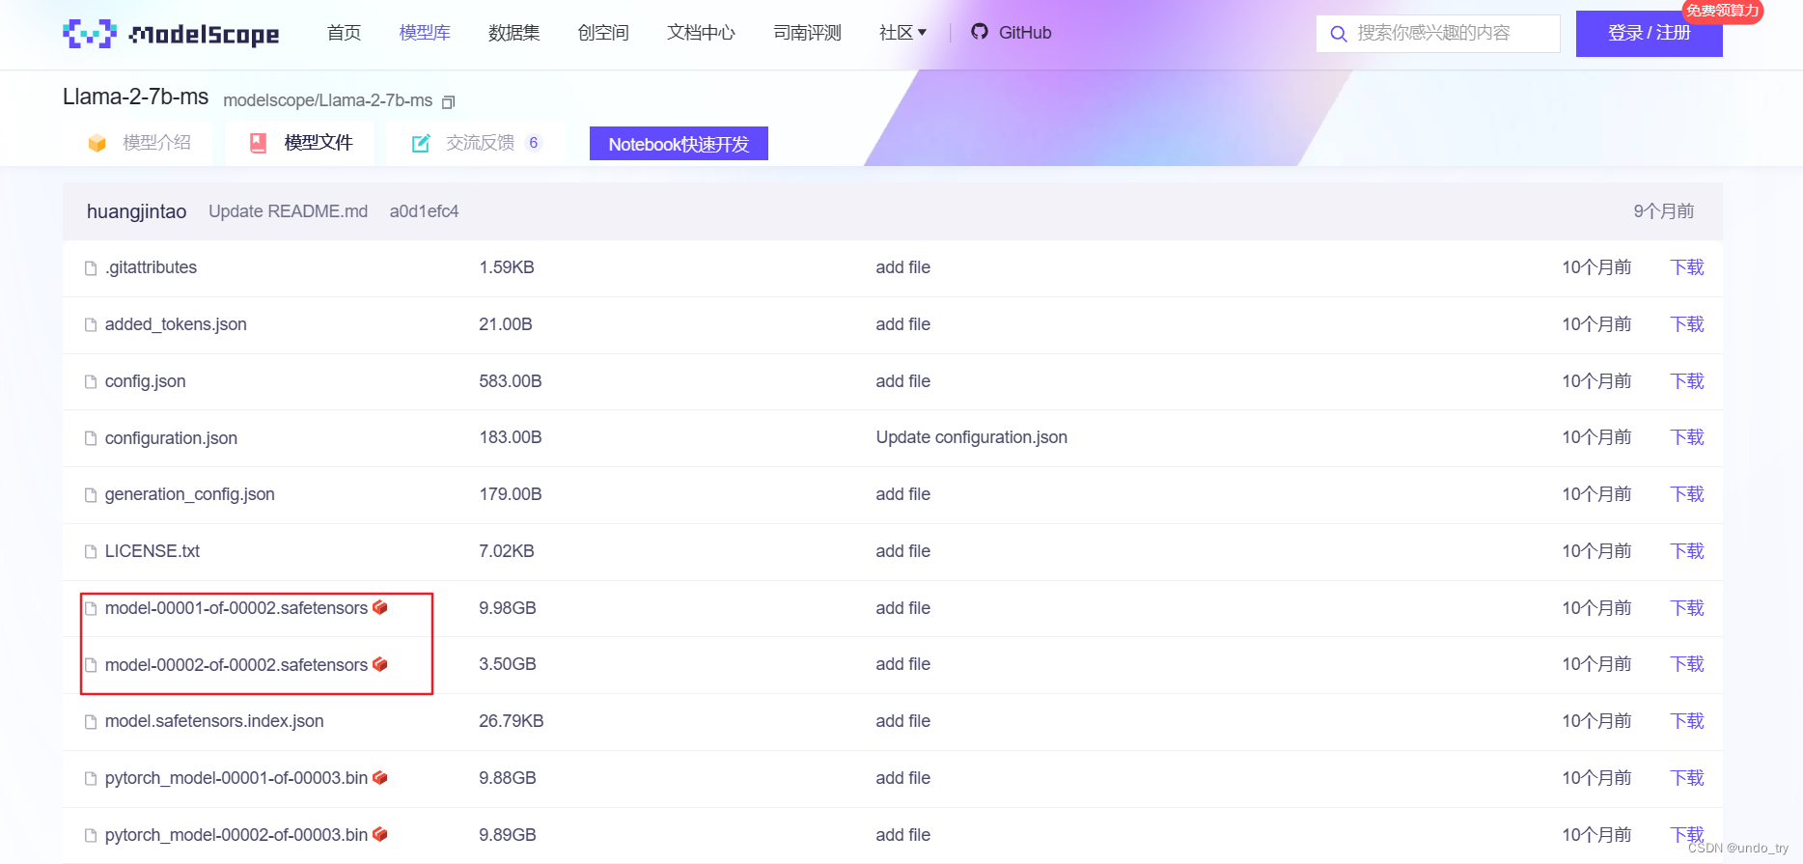Open 模型库 navigation item
The width and height of the screenshot is (1803, 864).
pyautogui.click(x=425, y=33)
